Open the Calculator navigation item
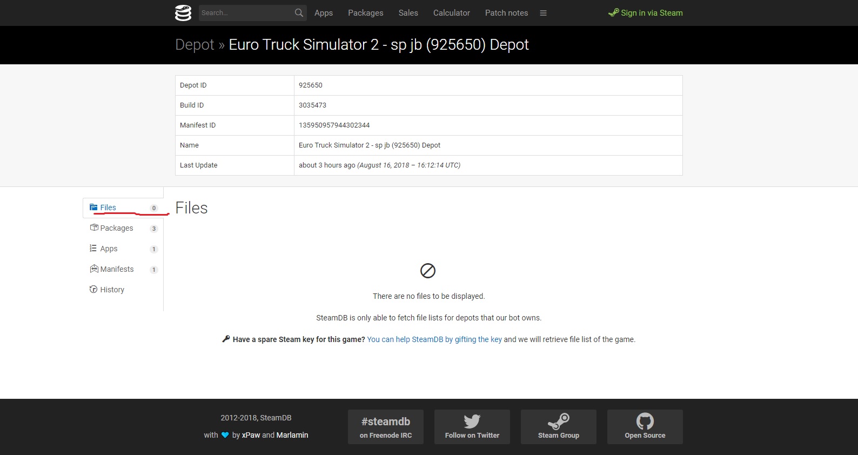The width and height of the screenshot is (858, 455). [x=452, y=13]
